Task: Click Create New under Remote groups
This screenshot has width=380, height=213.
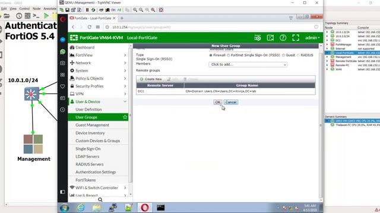Action: click(150, 79)
